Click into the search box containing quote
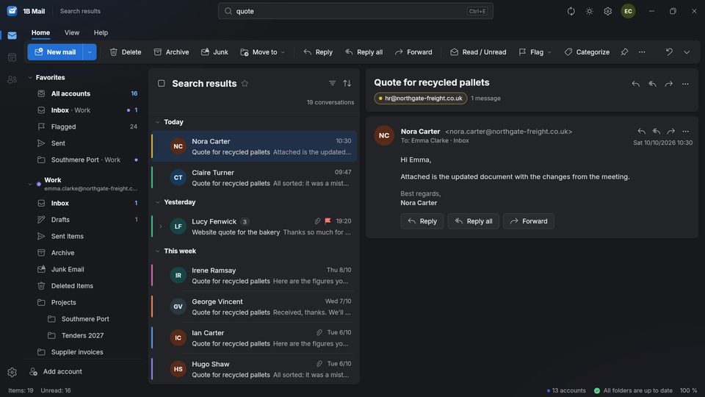 point(355,11)
